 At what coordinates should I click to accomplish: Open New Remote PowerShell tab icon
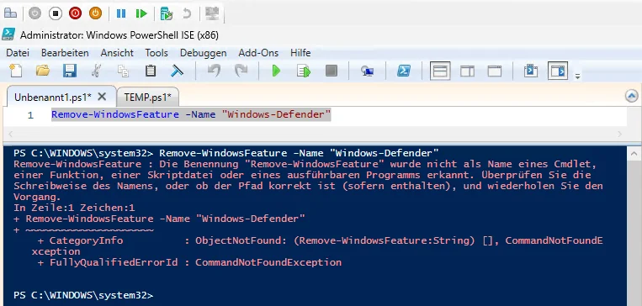[367, 71]
